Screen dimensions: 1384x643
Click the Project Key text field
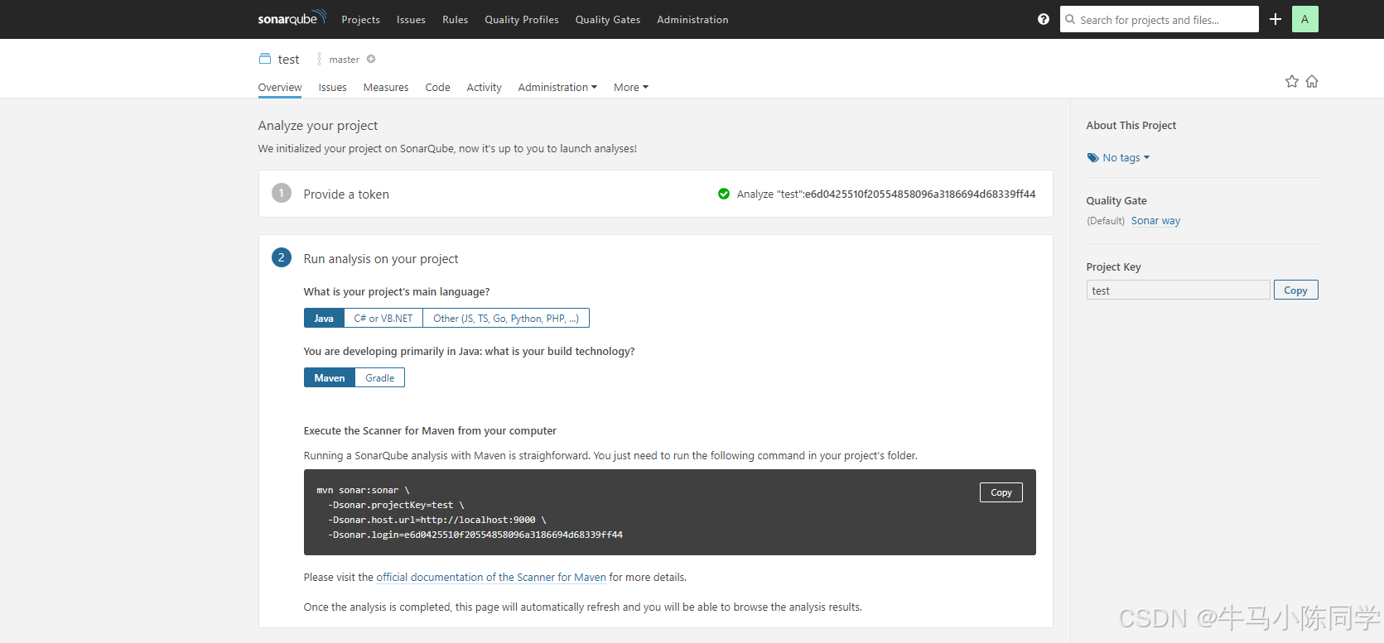point(1178,290)
